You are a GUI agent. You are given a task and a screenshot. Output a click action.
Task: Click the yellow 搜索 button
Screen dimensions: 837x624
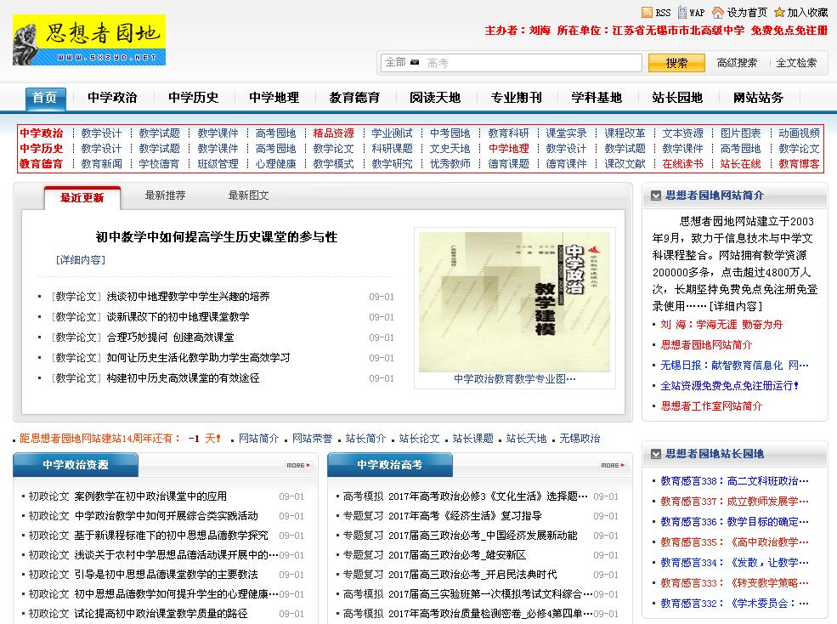676,63
